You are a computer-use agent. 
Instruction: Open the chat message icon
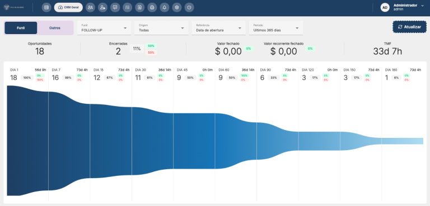pos(115,7)
